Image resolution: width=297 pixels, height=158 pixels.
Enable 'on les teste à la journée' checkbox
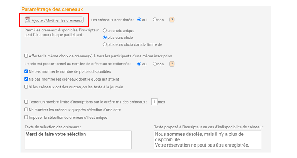point(26,87)
